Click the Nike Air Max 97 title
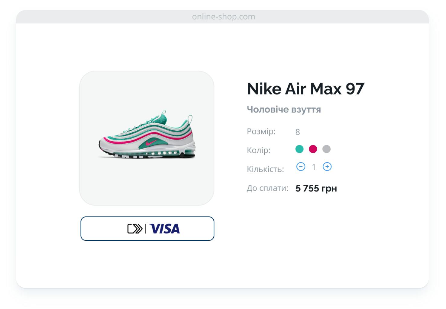 (x=306, y=88)
